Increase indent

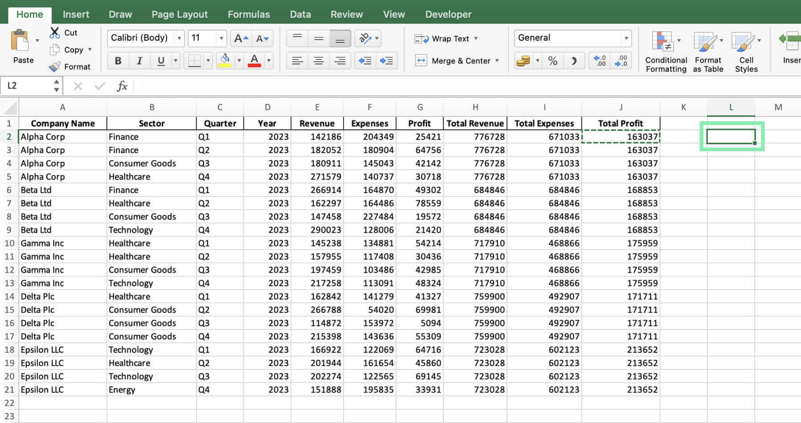[x=386, y=60]
